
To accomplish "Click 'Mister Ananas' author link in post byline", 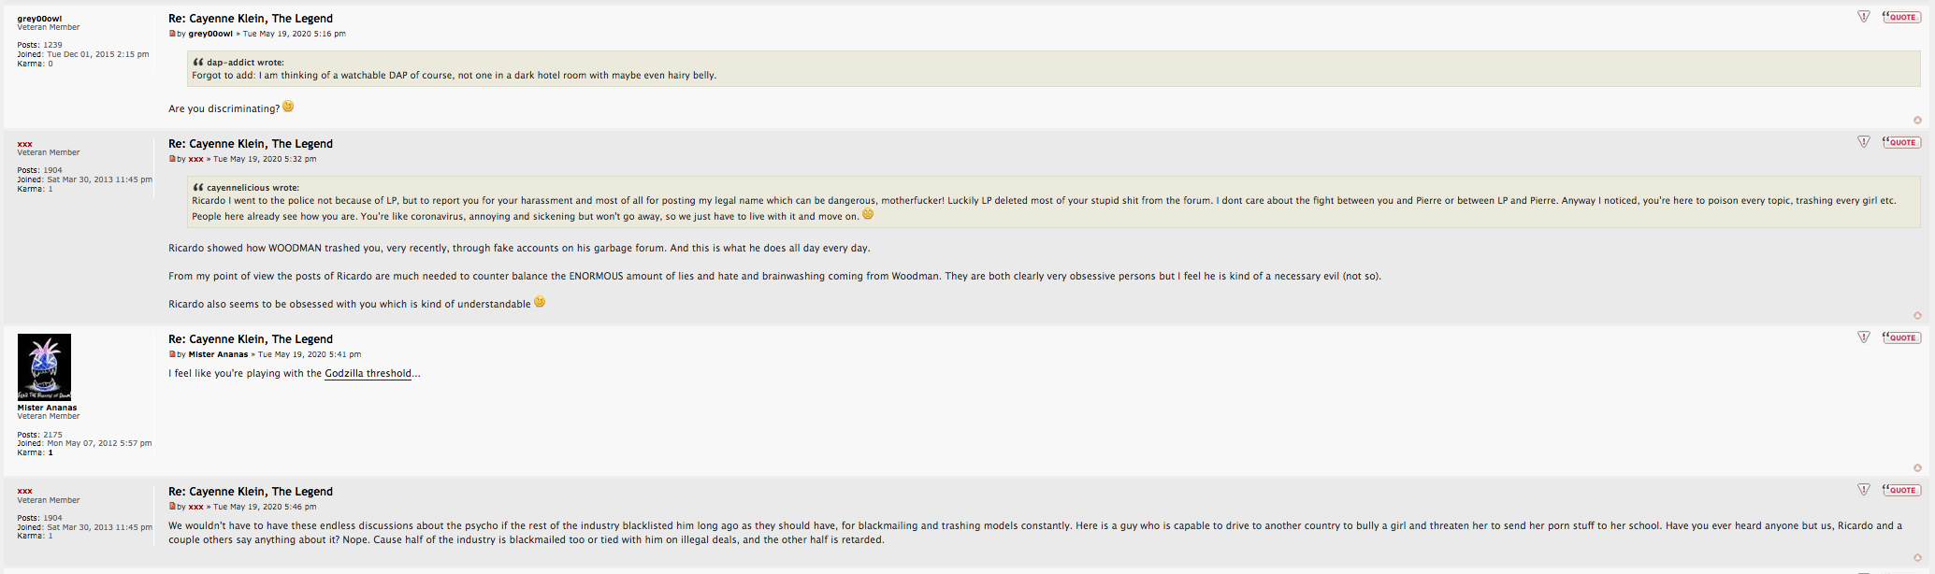I will coord(218,354).
